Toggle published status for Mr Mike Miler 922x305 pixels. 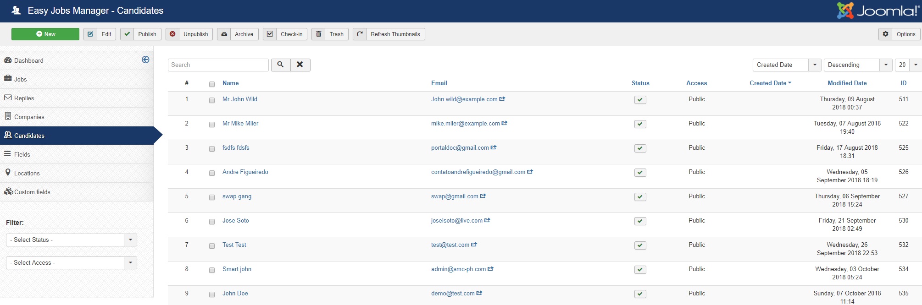point(640,124)
